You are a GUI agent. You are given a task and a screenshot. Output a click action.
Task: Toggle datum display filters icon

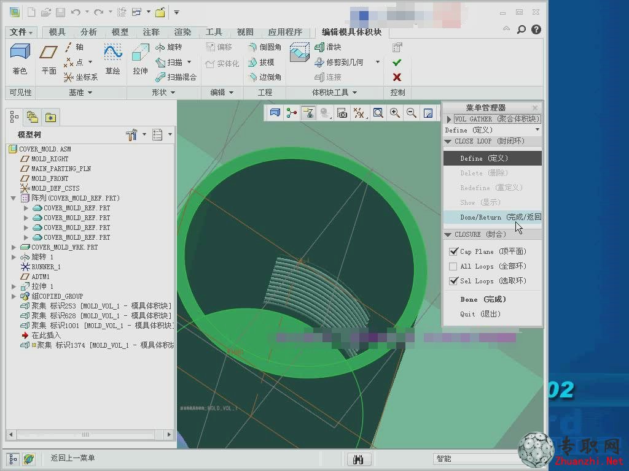[x=359, y=113]
